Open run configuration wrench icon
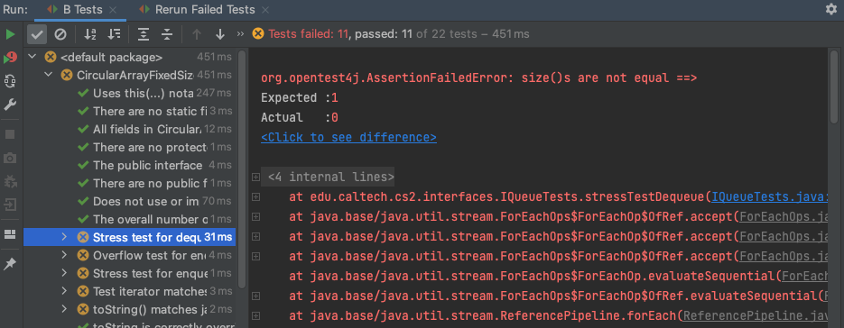844x328 pixels. (10, 105)
